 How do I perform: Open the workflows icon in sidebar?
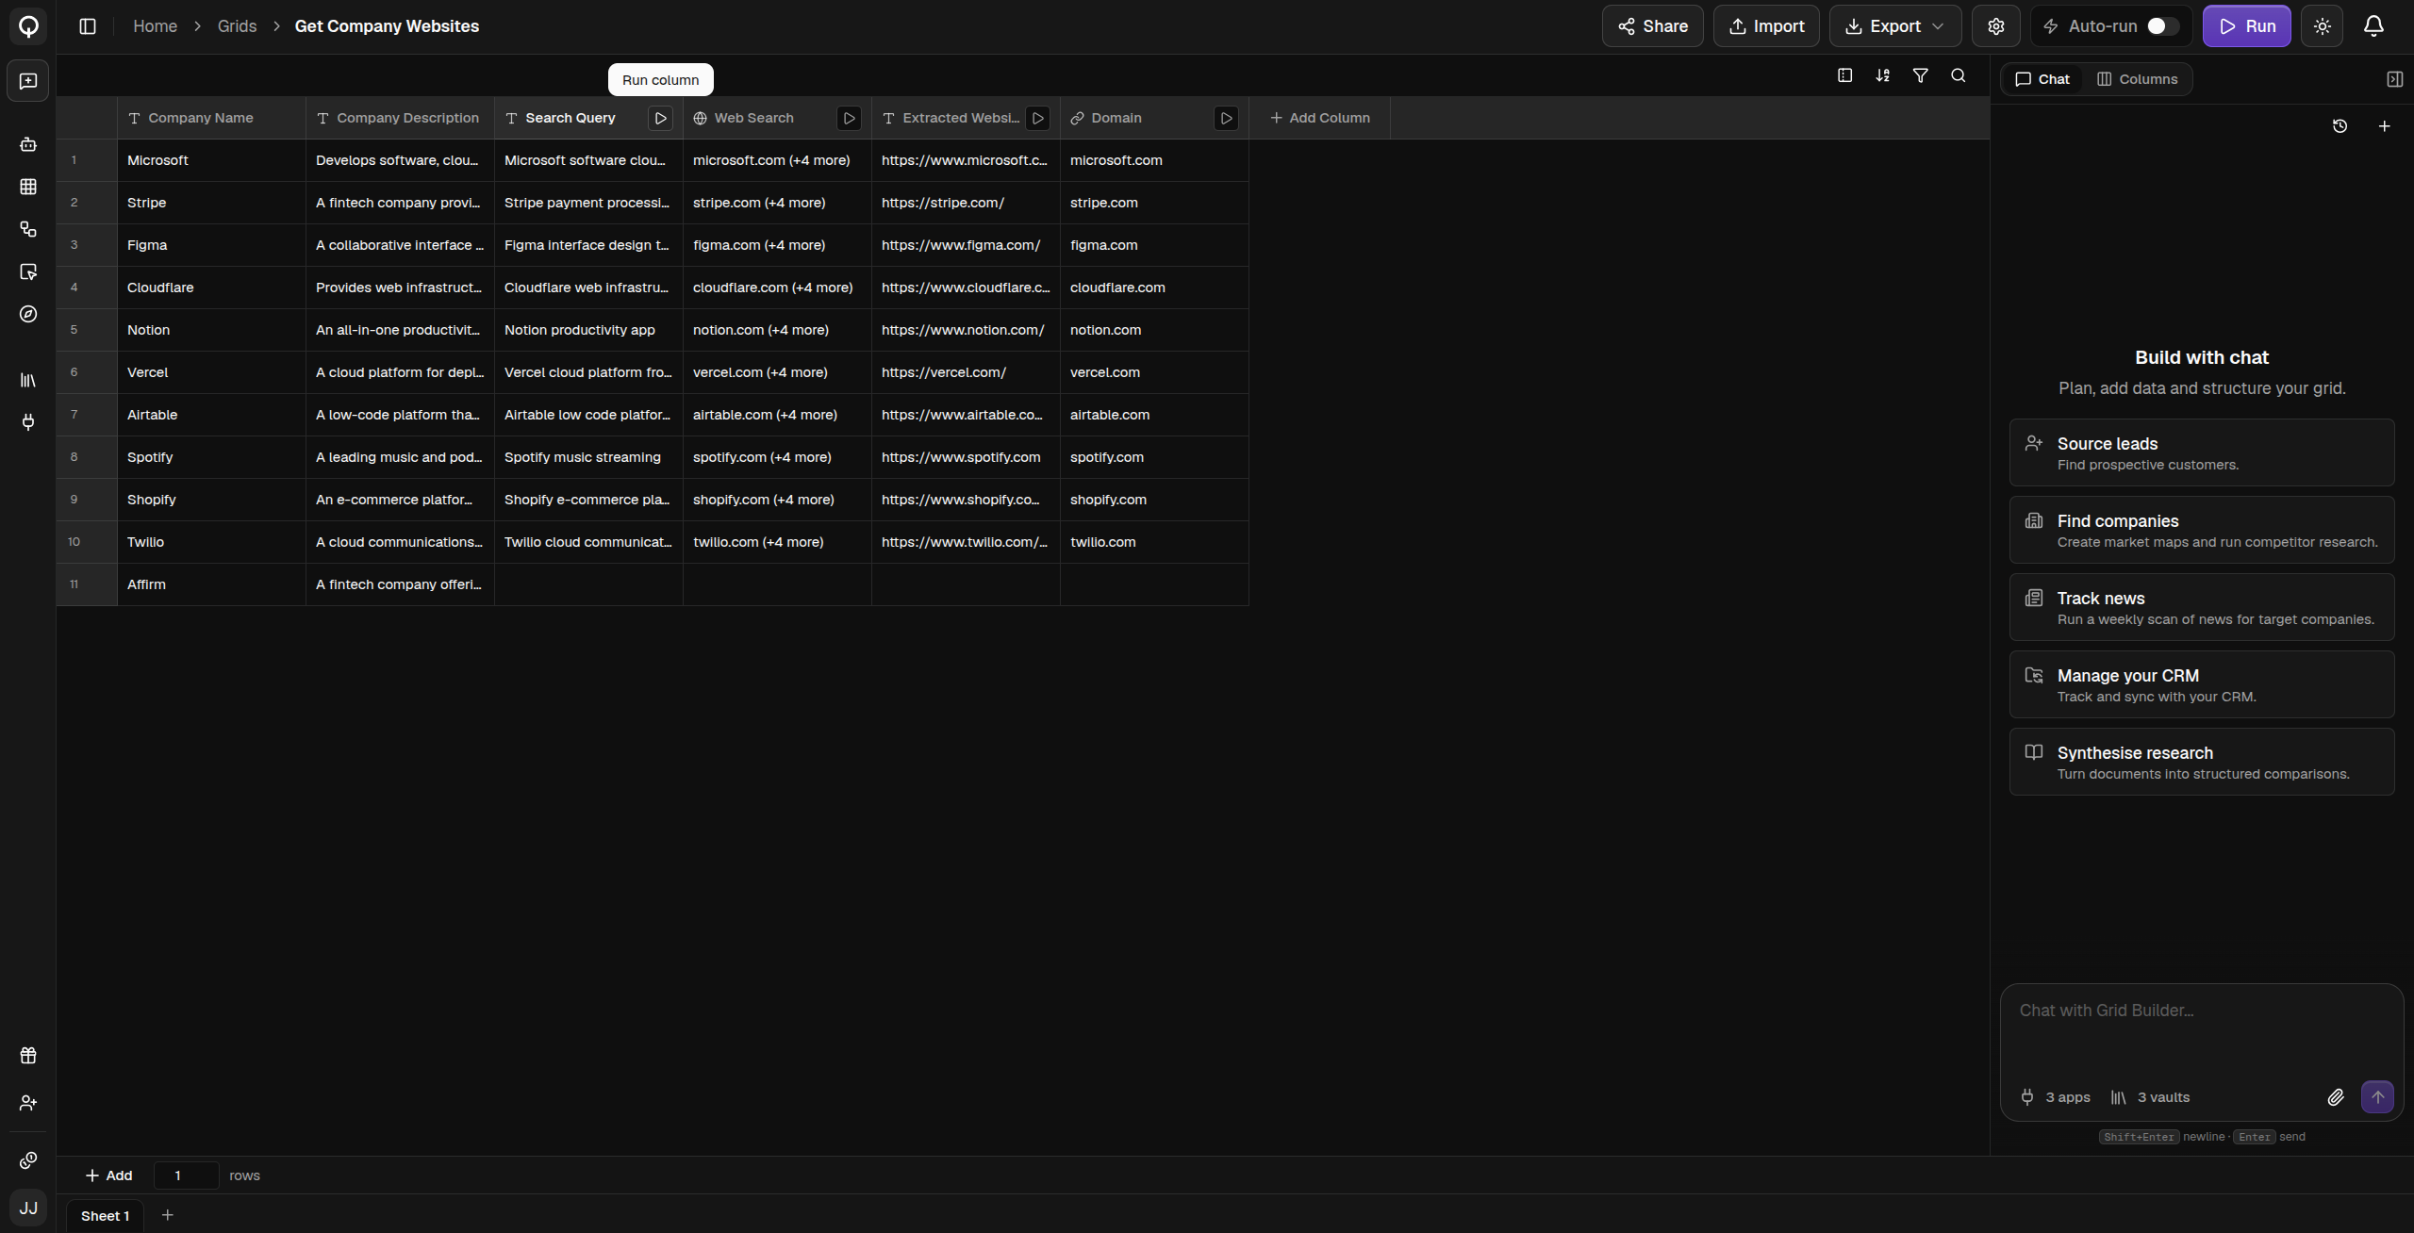28,229
